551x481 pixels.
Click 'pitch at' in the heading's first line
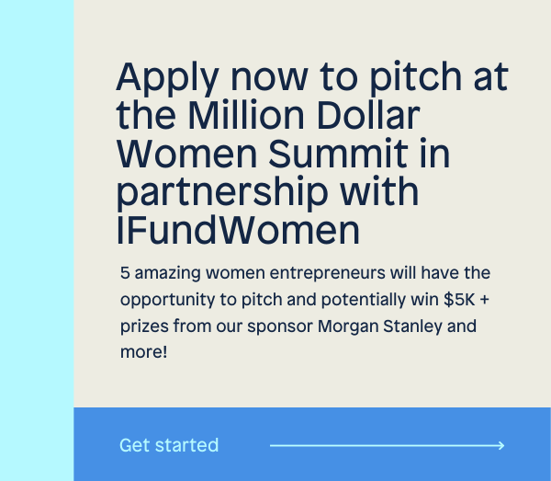point(439,77)
